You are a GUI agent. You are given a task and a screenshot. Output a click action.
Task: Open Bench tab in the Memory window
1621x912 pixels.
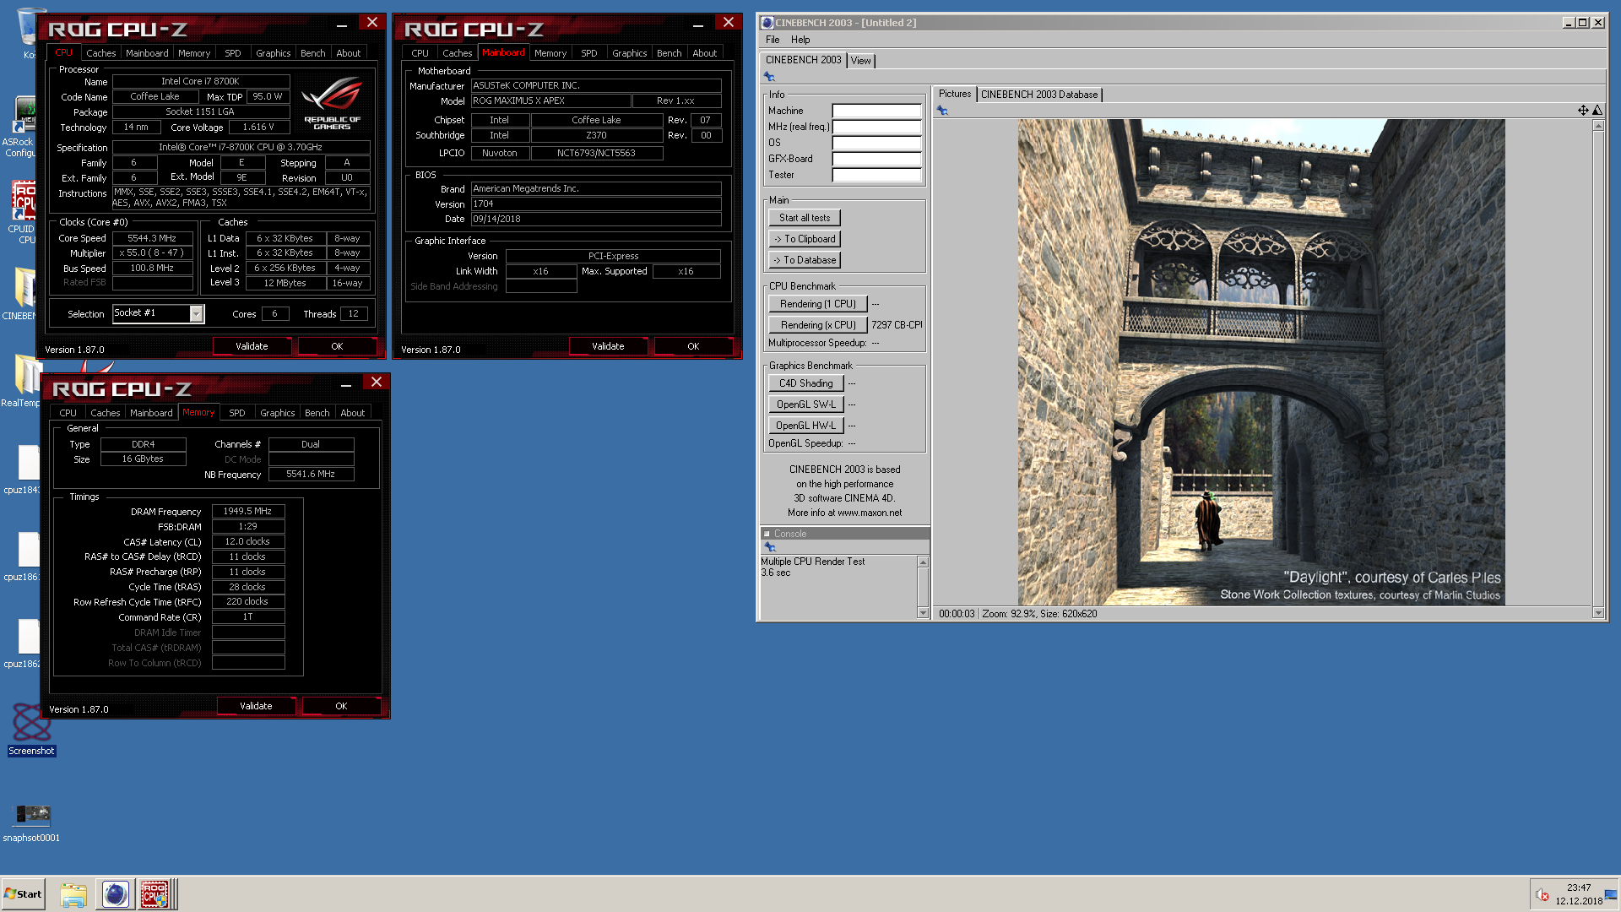click(x=317, y=413)
